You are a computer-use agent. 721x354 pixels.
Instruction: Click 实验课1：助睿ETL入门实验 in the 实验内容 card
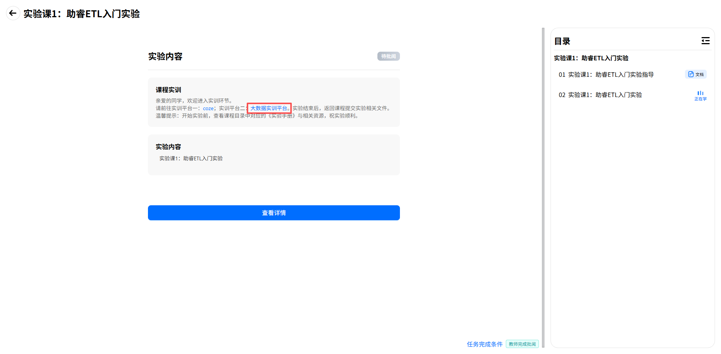click(x=191, y=158)
